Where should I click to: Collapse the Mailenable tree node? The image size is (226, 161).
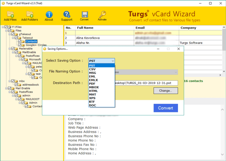(10, 49)
